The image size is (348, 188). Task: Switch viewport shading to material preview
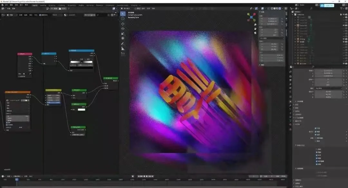tap(277, 8)
